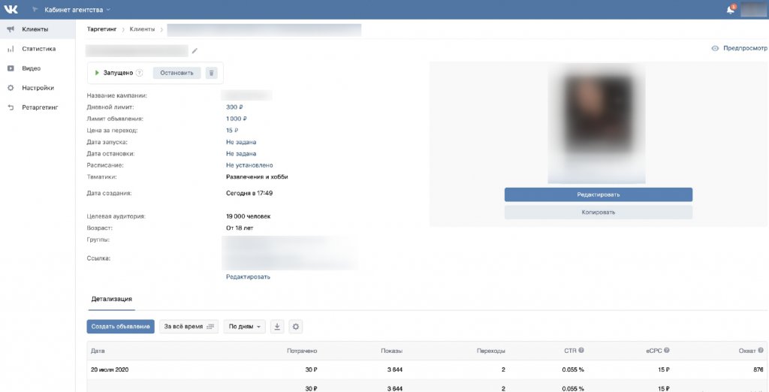Open the VK logo home link

[11, 9]
